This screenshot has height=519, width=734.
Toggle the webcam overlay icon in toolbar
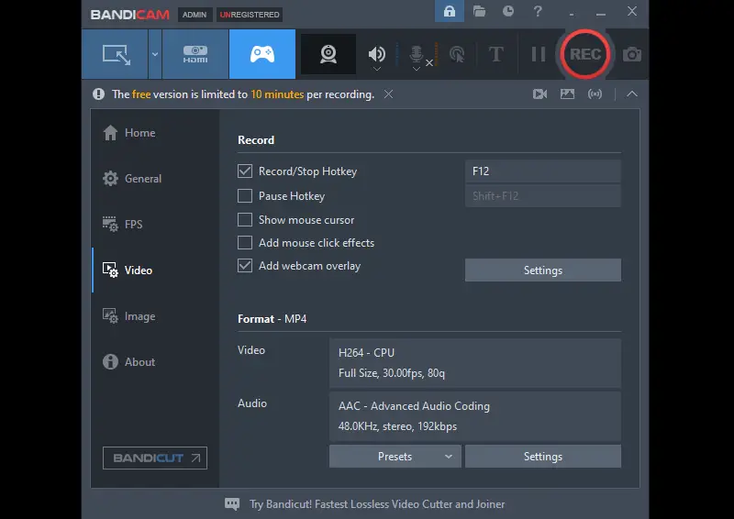(328, 54)
